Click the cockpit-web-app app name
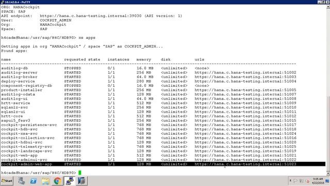Viewport: 330px width, 186px height. click(x=19, y=155)
